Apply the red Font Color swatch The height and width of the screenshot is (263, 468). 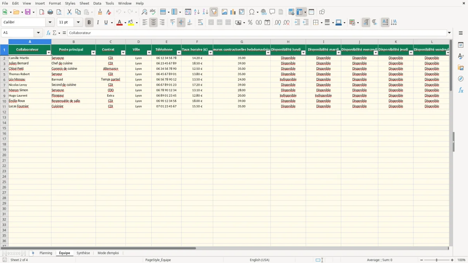119,23
